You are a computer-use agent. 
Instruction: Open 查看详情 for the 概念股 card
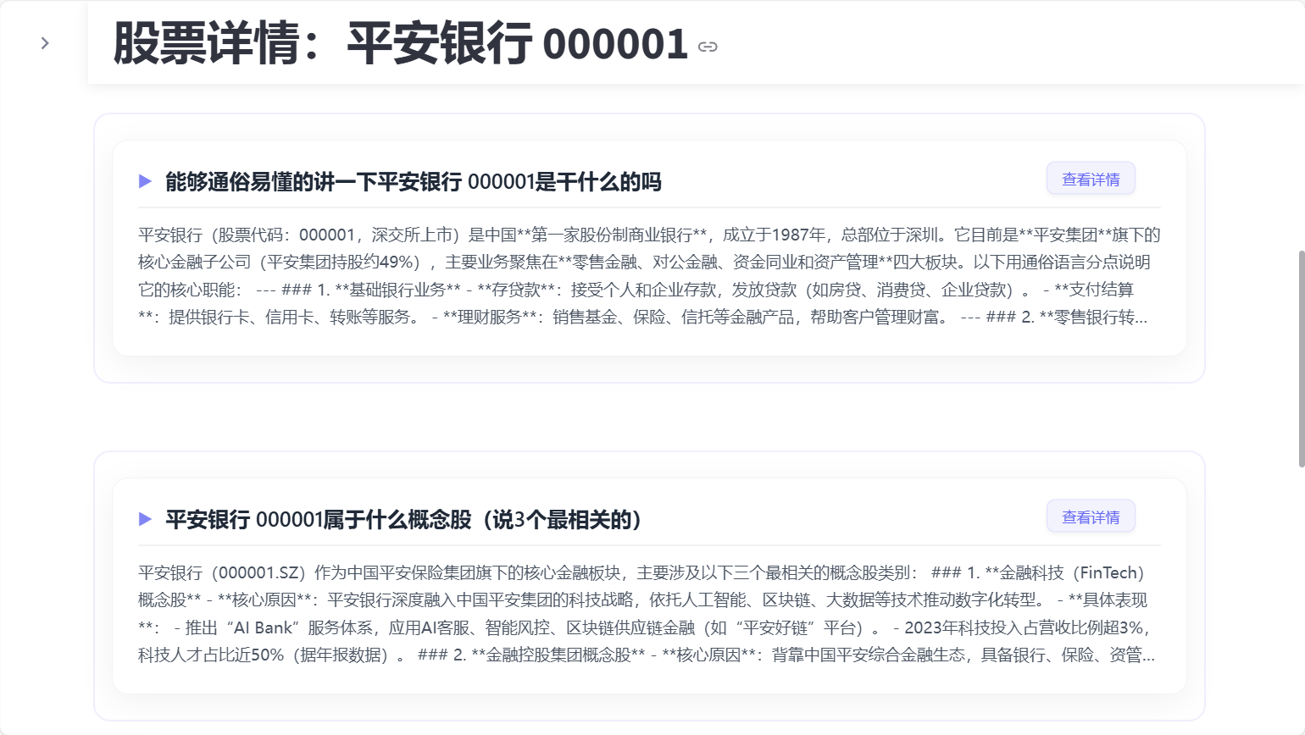pos(1091,517)
